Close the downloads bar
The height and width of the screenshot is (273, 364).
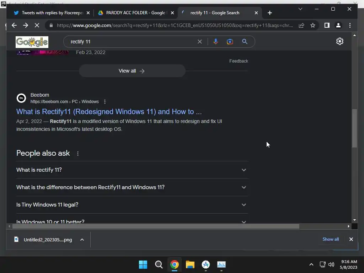tap(351, 239)
